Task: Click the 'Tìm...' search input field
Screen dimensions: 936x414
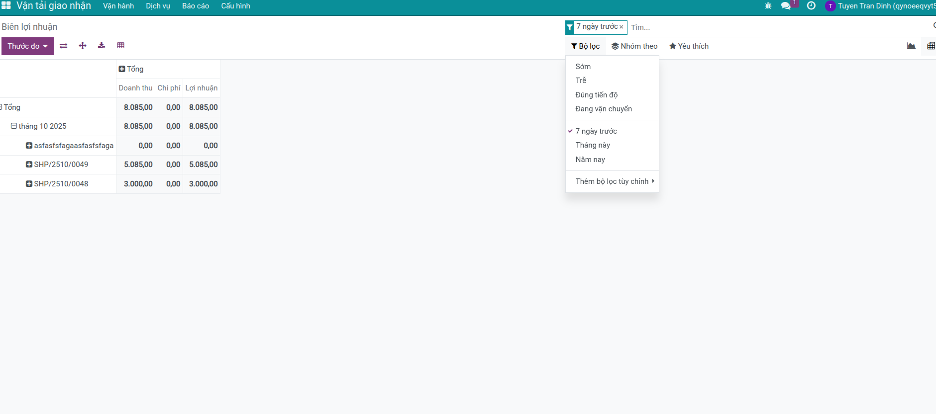Action: pos(776,27)
